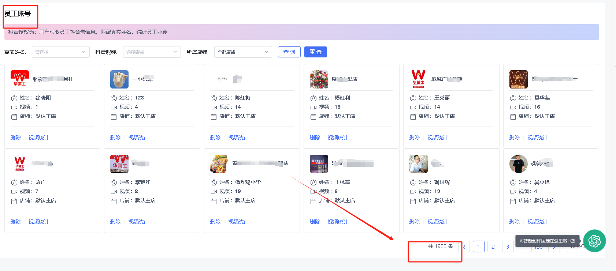Click the signature avatar on 陈红梅's card
The height and width of the screenshot is (271, 616).
(x=222, y=79)
